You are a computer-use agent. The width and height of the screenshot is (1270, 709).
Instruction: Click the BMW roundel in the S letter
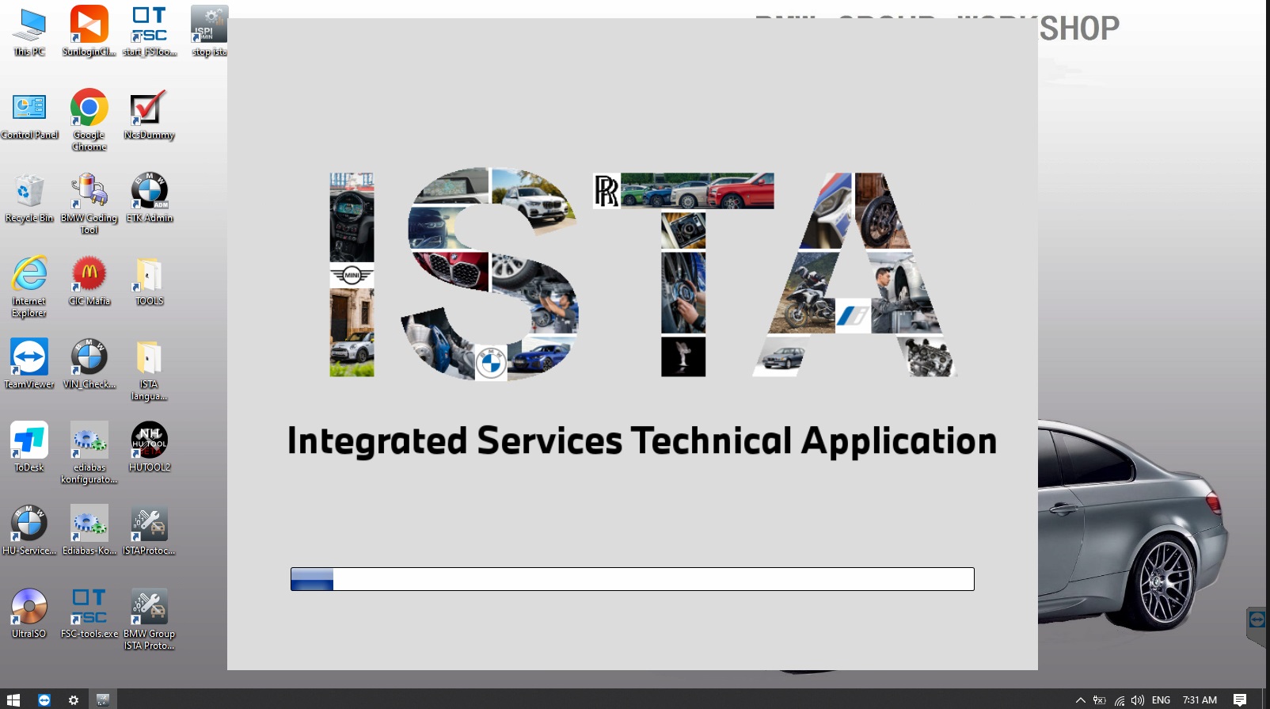pyautogui.click(x=491, y=364)
